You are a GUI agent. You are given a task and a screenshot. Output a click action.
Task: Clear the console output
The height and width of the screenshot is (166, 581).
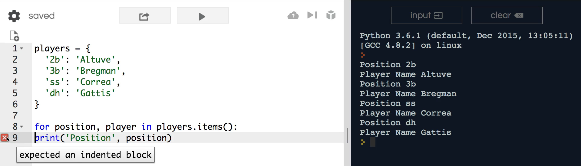pos(507,15)
